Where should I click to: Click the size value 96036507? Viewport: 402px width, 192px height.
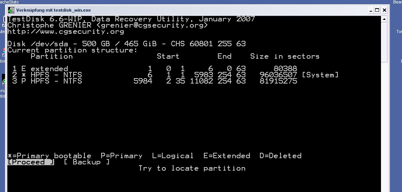click(x=278, y=75)
